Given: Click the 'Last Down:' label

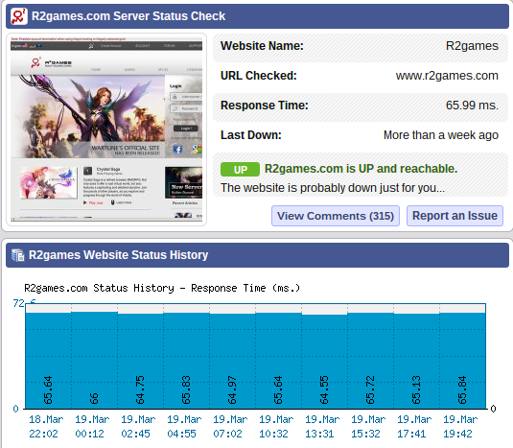Looking at the screenshot, I should (251, 135).
